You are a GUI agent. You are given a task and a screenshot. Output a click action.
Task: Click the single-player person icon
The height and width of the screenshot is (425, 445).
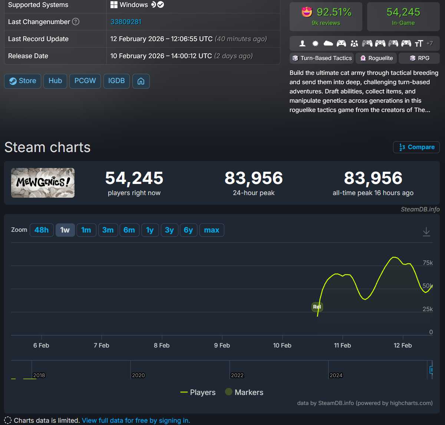pos(303,43)
